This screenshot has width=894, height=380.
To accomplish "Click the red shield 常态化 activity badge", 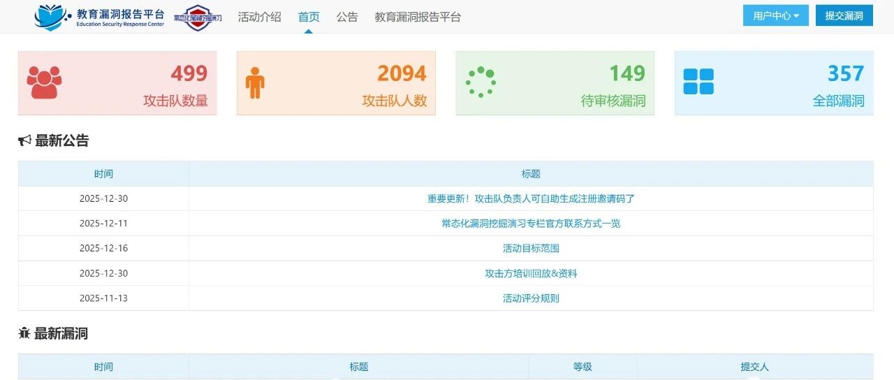I will (x=198, y=17).
